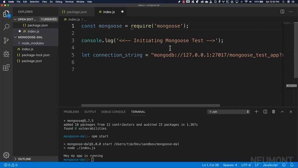
Task: Click the feedback smiley in status bar
Action: tap(284, 165)
